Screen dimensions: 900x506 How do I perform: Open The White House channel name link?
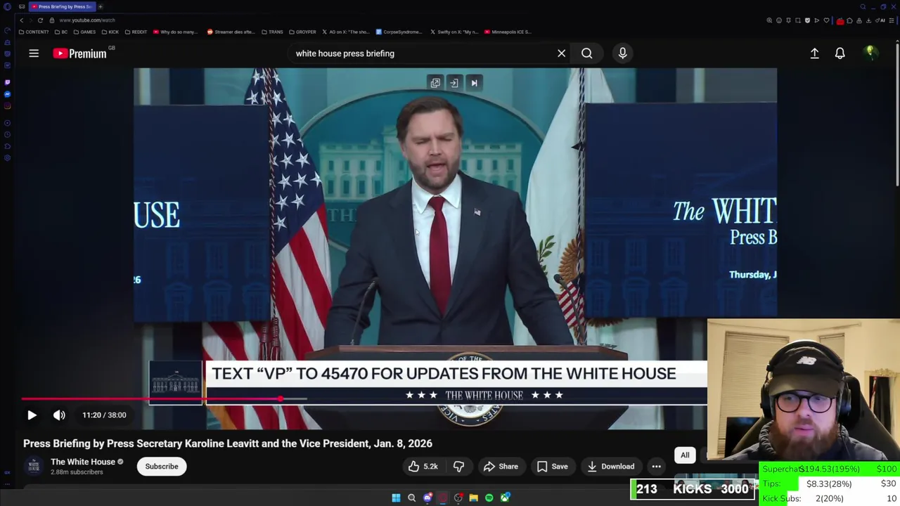(x=82, y=462)
